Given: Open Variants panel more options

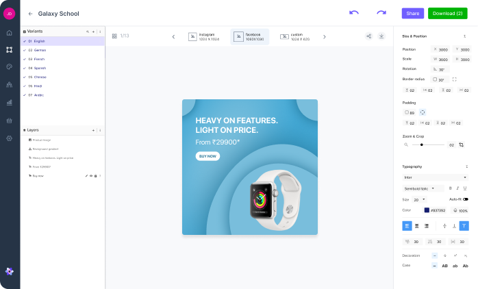Looking at the screenshot, I should coord(100,32).
